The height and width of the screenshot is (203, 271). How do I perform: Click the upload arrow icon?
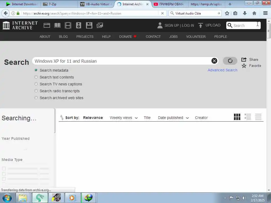tap(201, 25)
